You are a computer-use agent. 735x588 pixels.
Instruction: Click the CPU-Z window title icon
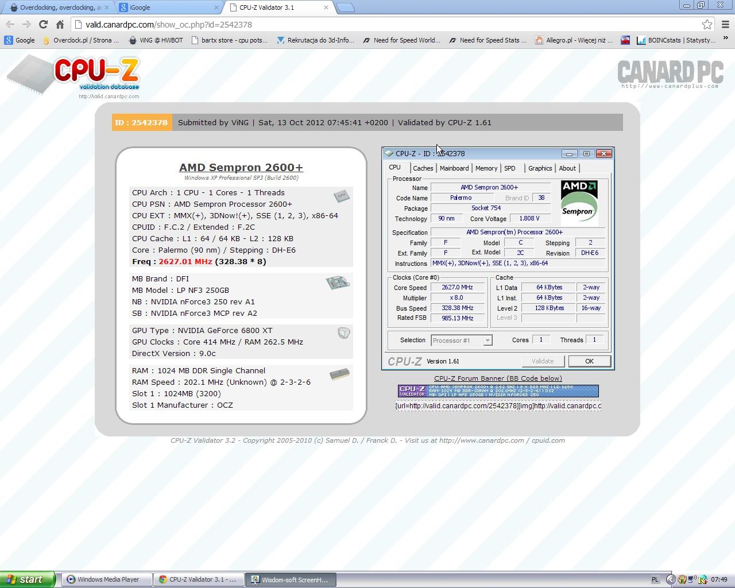pyautogui.click(x=389, y=153)
